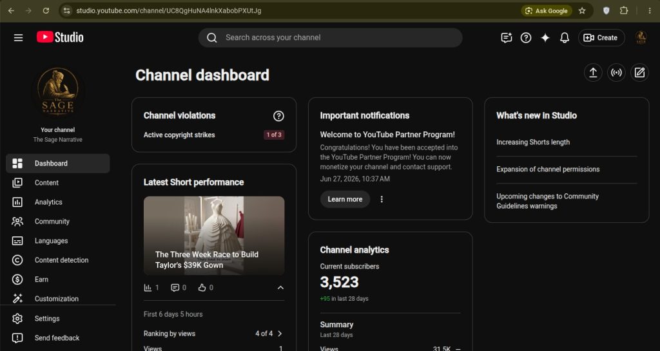
Task: Open Increasing Shorts length news link
Action: click(533, 142)
